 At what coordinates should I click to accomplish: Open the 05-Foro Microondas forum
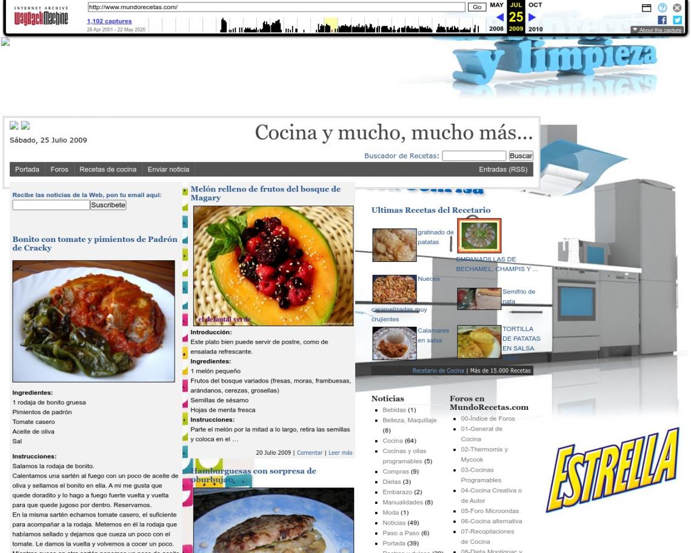point(490,511)
